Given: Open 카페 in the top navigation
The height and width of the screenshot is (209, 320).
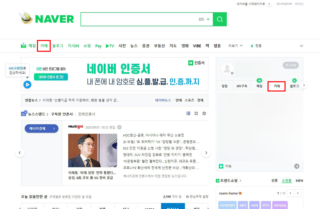Looking at the screenshot, I should tap(44, 46).
